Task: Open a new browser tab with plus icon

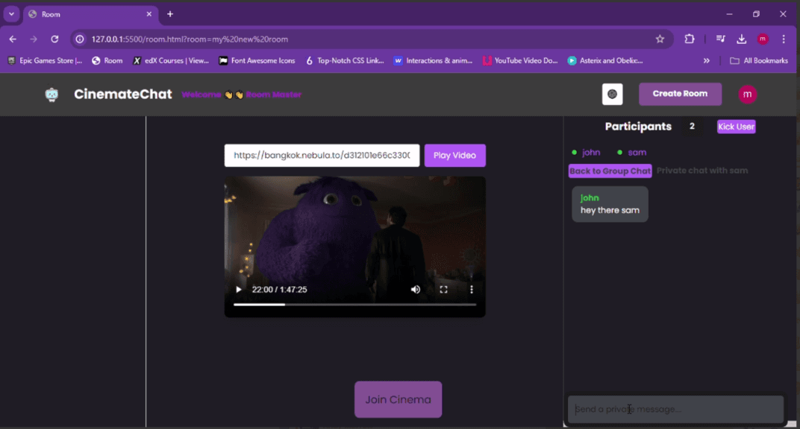Action: (170, 14)
